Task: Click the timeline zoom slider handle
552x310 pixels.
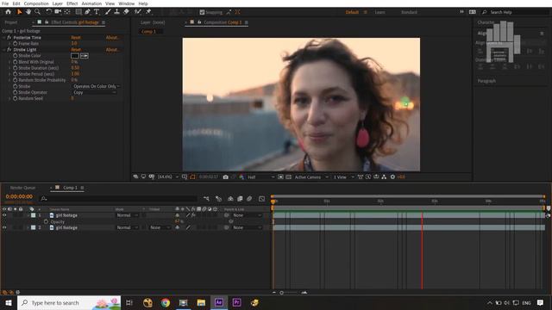Action: (x=282, y=293)
